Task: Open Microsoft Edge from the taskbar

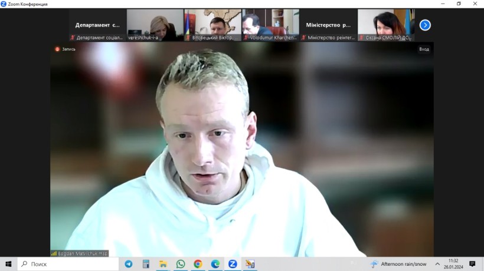Action: (x=215, y=264)
